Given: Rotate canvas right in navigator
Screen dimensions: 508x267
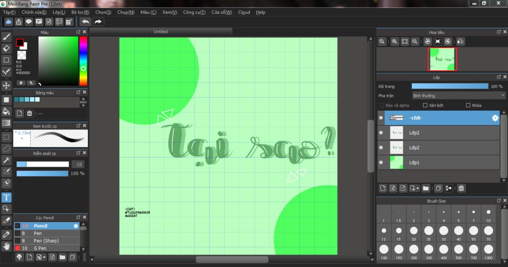Looking at the screenshot, I should pos(448,42).
